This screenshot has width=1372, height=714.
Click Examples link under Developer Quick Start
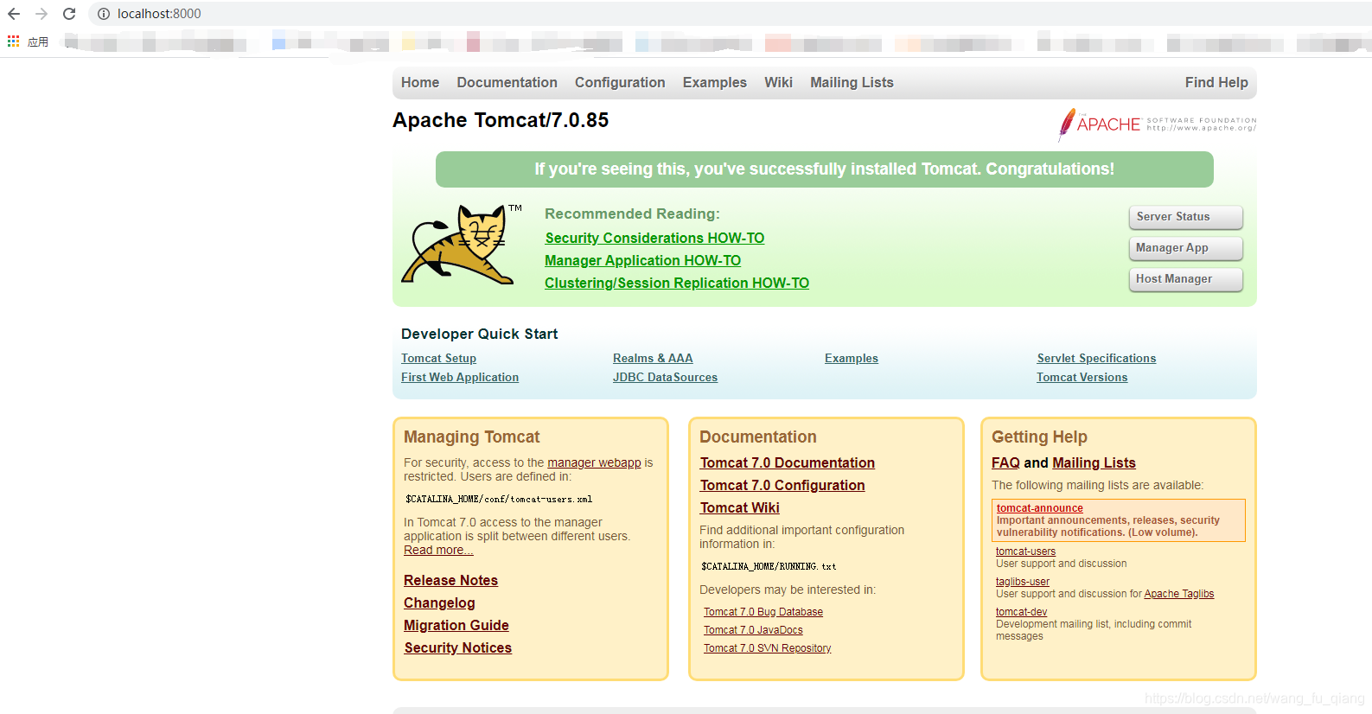tap(852, 359)
